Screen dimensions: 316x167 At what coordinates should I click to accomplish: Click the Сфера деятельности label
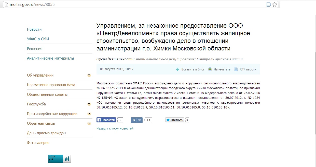tap(115, 59)
